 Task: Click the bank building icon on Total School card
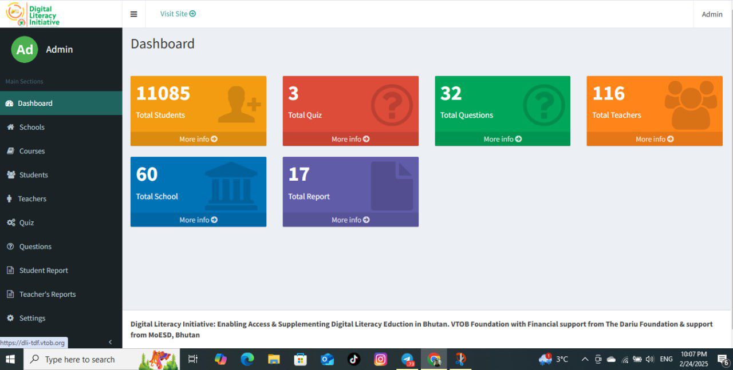(231, 186)
